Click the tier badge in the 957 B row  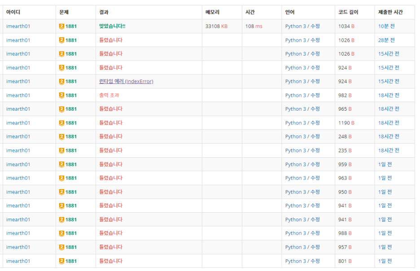pos(61,247)
